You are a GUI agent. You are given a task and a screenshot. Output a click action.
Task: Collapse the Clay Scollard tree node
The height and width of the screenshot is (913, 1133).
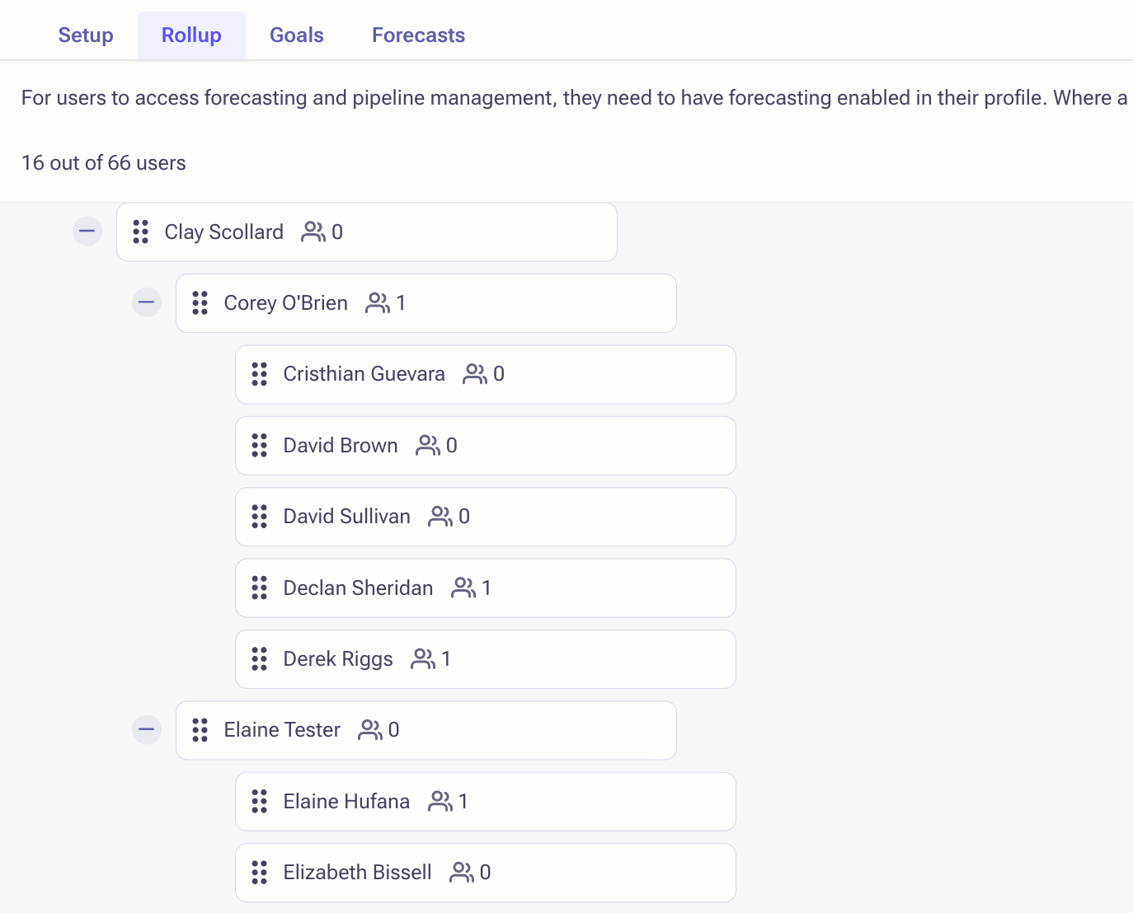[87, 232]
